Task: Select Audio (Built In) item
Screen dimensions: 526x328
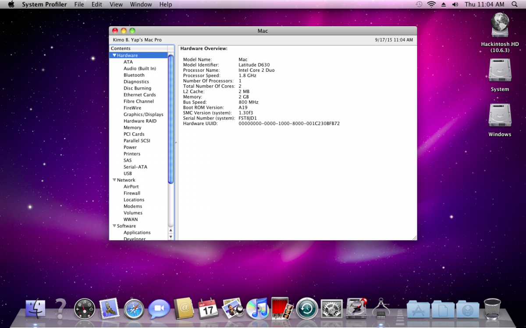Action: coord(140,69)
